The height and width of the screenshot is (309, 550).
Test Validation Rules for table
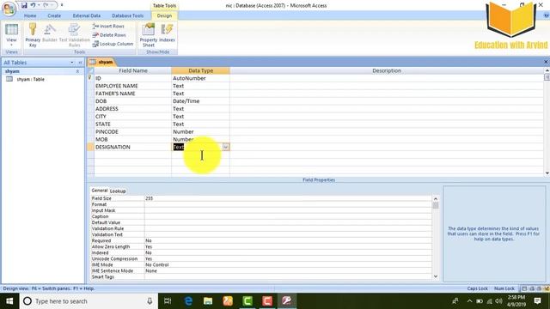click(75, 35)
